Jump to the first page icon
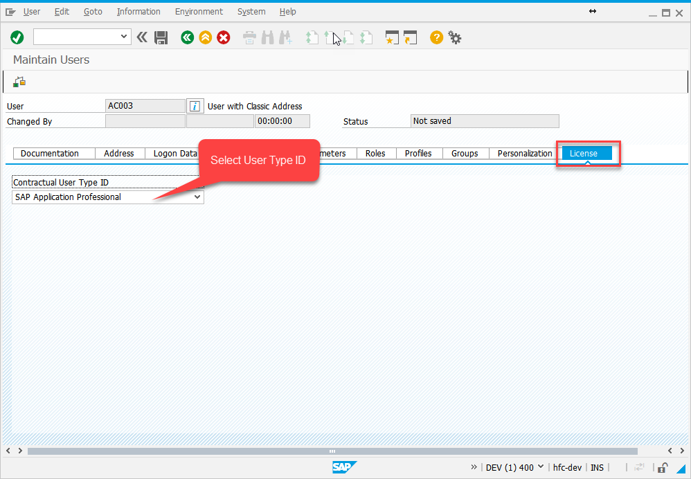Screen dimensions: 691x479 [x=312, y=37]
